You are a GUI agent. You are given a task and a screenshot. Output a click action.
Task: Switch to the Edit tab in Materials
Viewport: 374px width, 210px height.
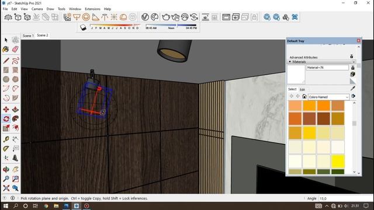tap(302, 89)
